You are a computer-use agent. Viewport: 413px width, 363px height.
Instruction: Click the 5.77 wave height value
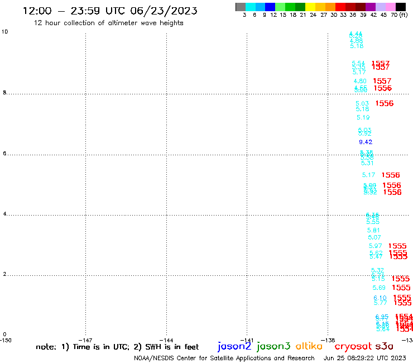click(380, 303)
